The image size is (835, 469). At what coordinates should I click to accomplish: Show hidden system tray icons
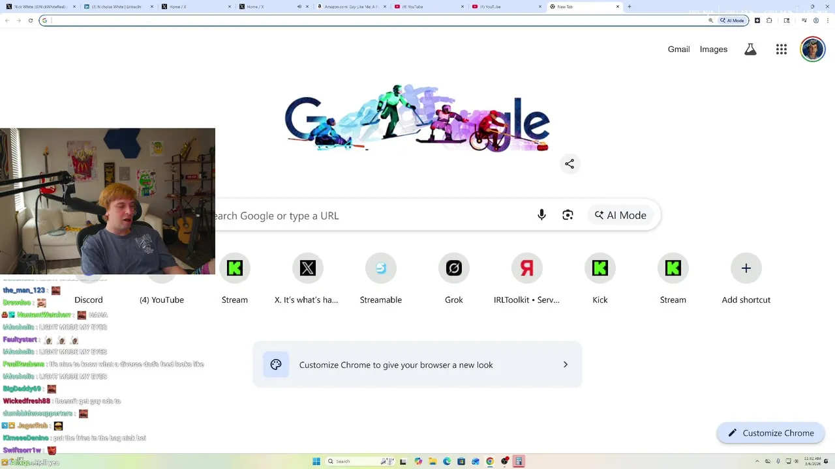click(757, 461)
